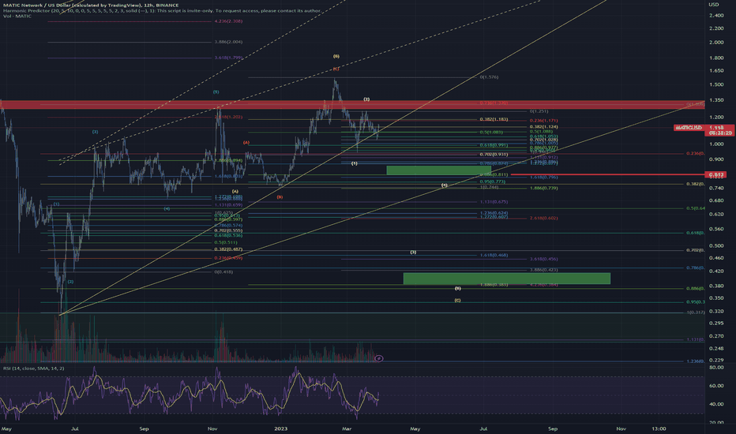Click the Sep label at right of time axis

553,428
